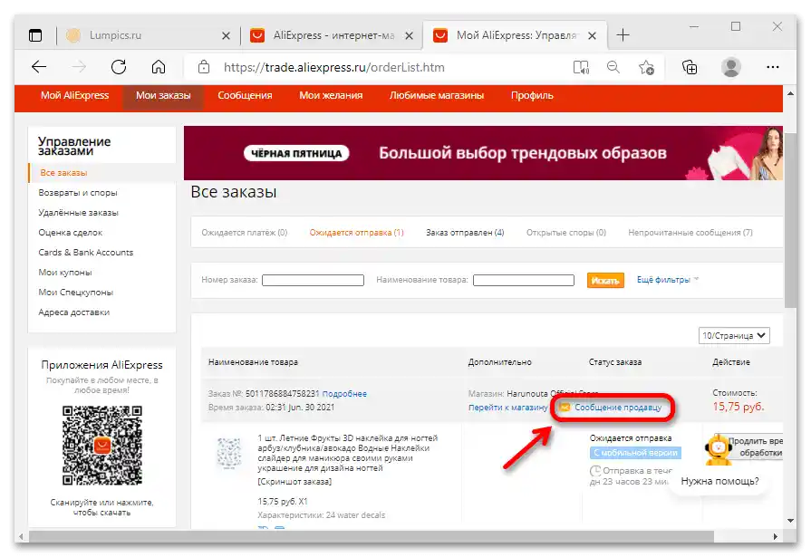Click the order number 5011786884758231
Screen dimensions: 811x557
pyautogui.click(x=282, y=394)
